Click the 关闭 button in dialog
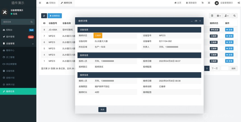241x122 pixels. (x=102, y=110)
